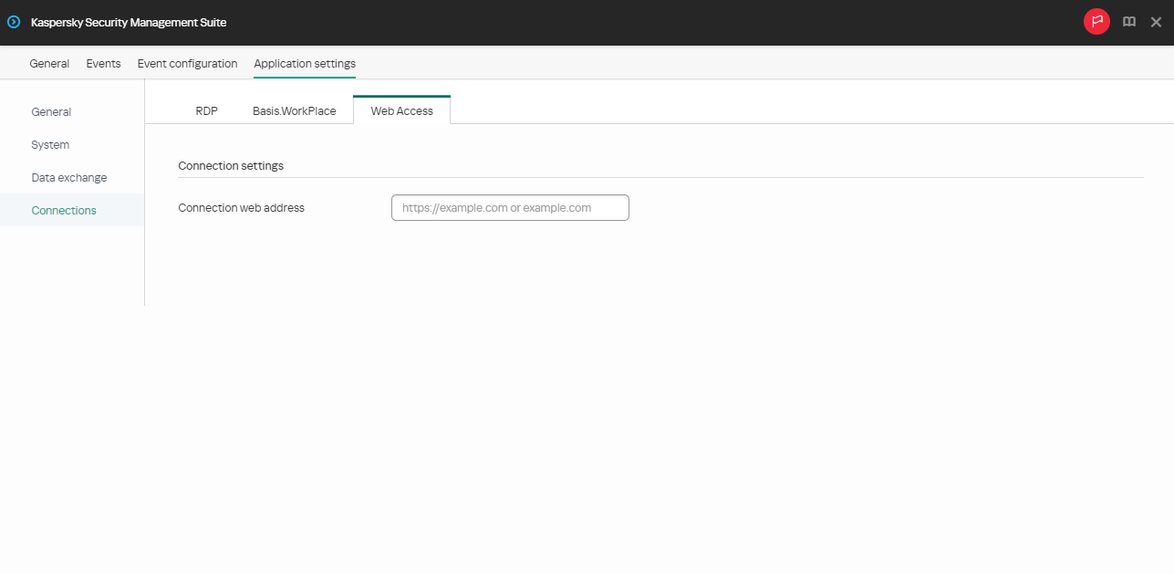
Task: Select Connections in the sidebar
Action: (x=63, y=210)
